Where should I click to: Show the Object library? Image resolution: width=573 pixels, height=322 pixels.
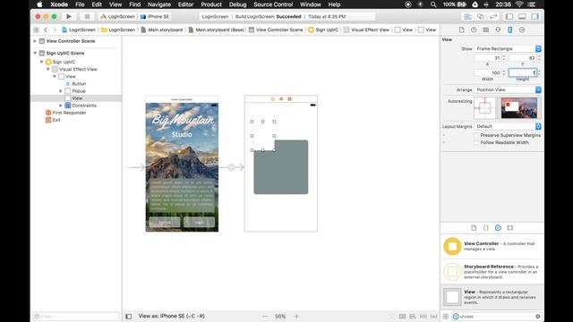tap(498, 228)
